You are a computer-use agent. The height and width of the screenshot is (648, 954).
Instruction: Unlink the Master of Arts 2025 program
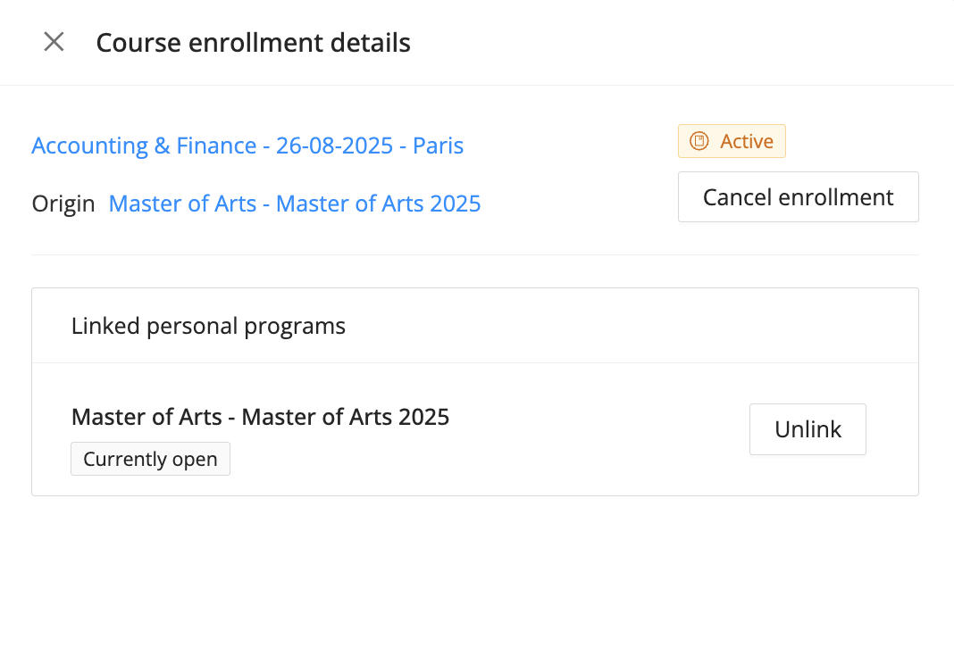[808, 429]
